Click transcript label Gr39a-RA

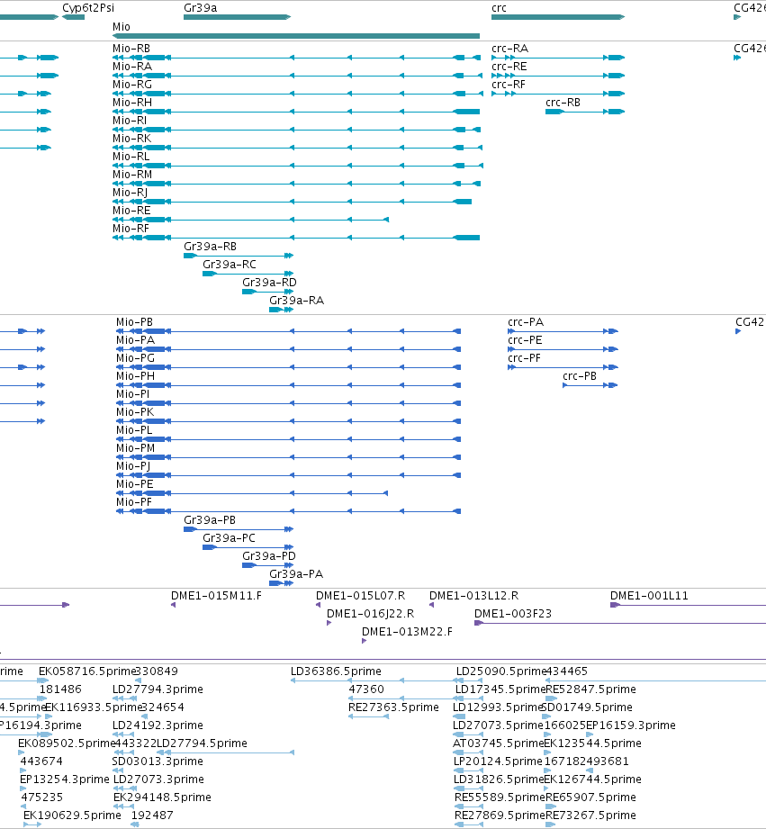(x=296, y=301)
